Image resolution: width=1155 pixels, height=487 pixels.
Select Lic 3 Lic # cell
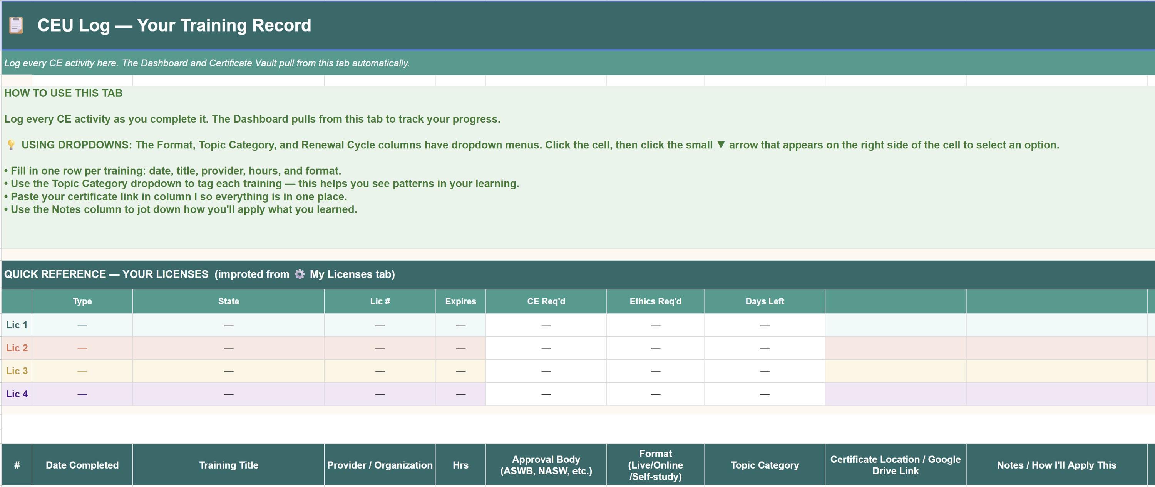click(x=380, y=371)
